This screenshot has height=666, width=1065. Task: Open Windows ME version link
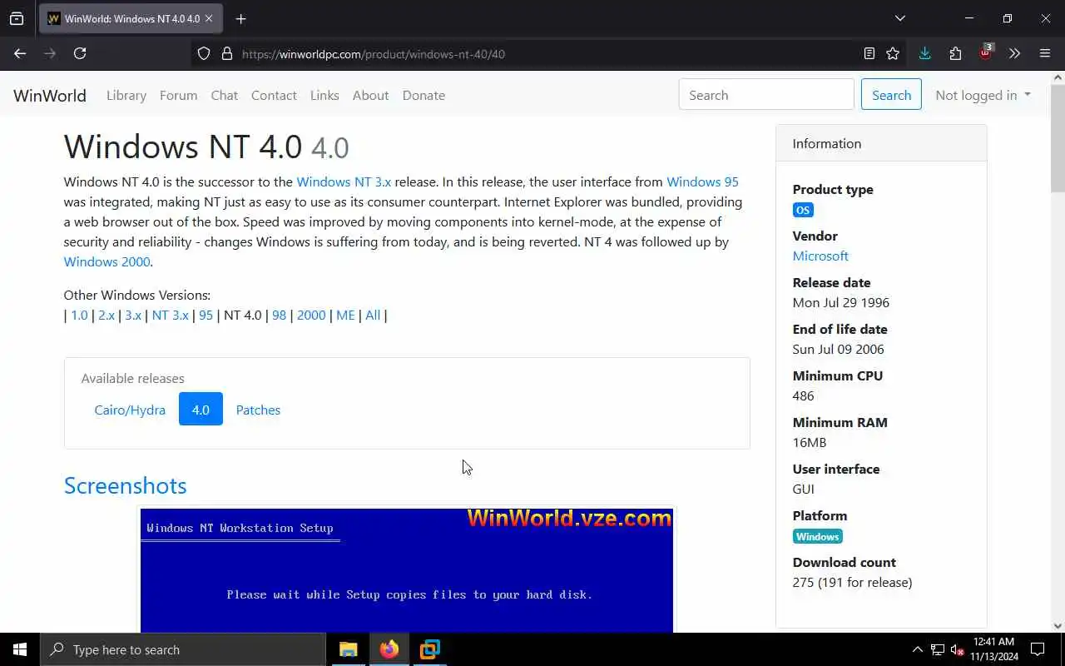coord(345,315)
